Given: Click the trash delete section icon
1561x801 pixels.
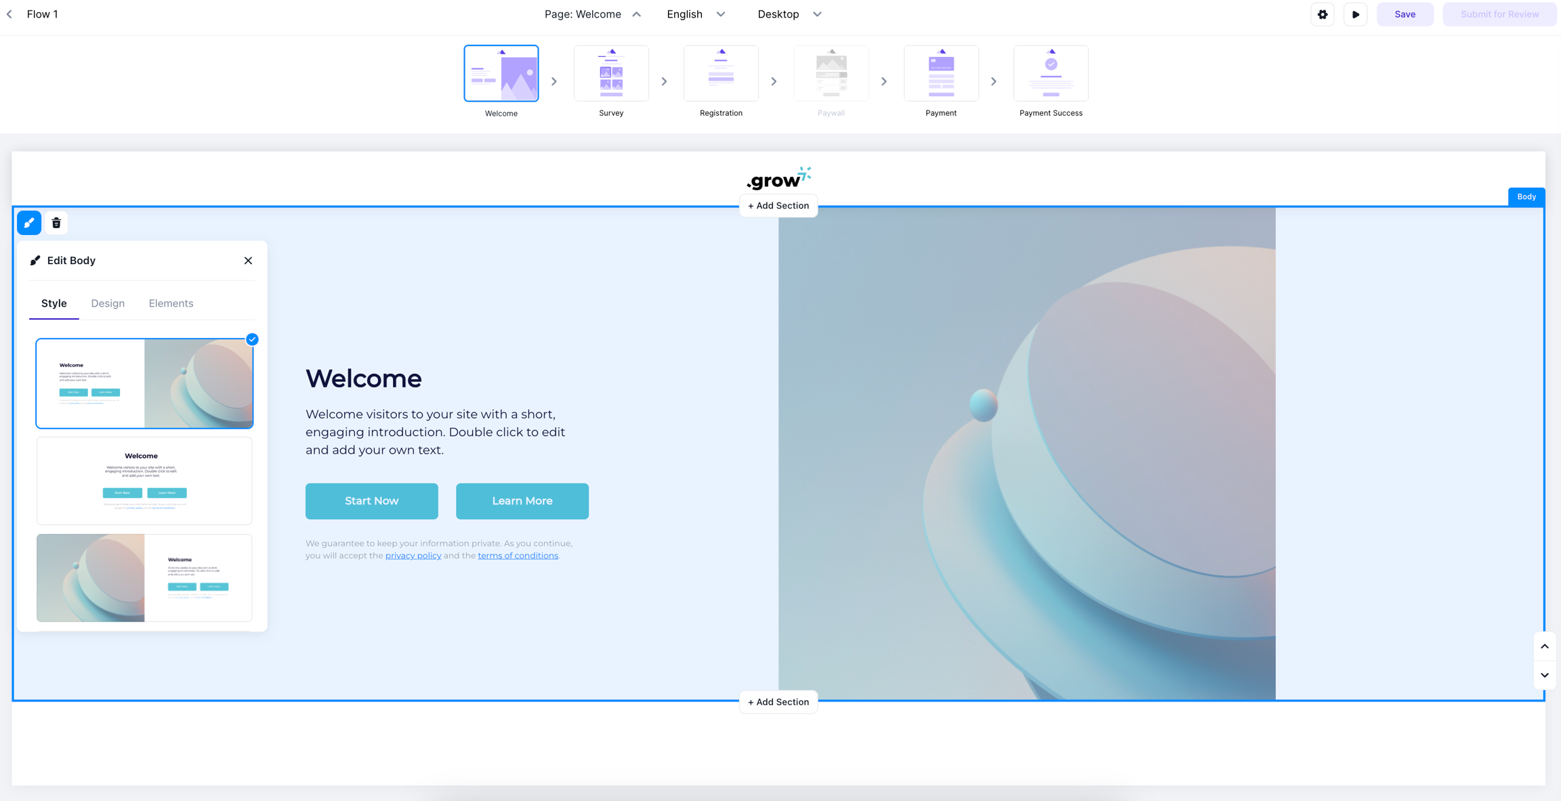Looking at the screenshot, I should tap(56, 223).
